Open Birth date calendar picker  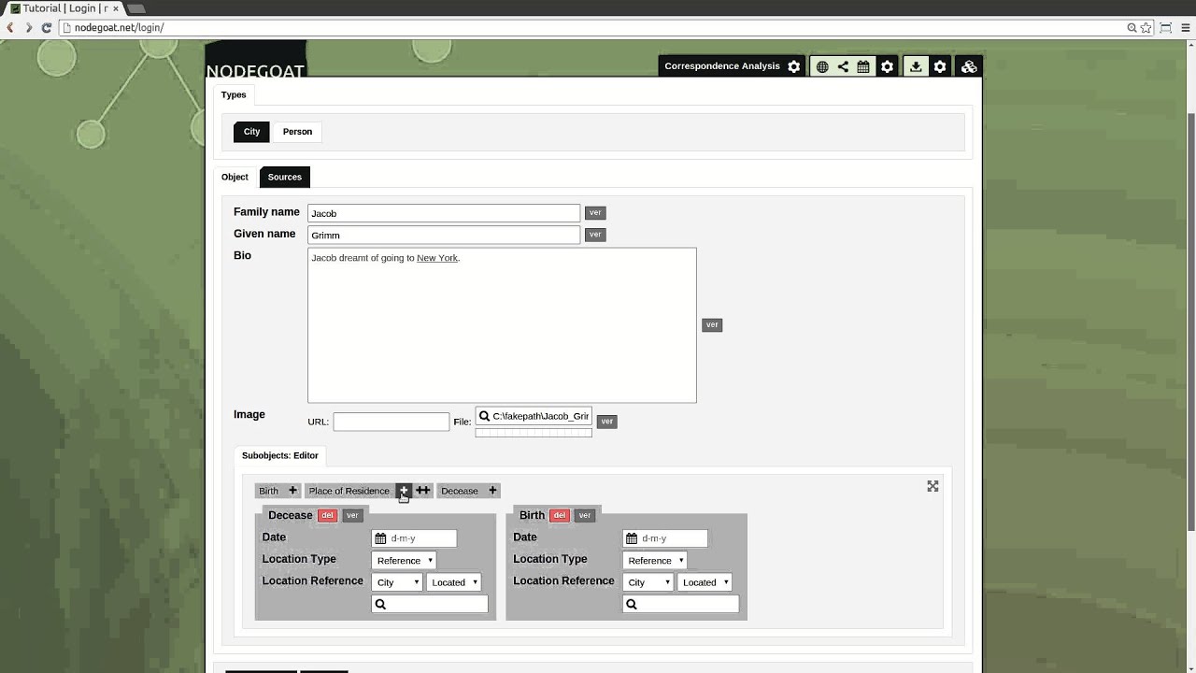(632, 538)
